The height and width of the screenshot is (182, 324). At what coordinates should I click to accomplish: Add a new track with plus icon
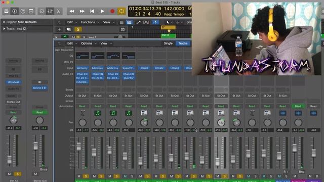(59, 29)
